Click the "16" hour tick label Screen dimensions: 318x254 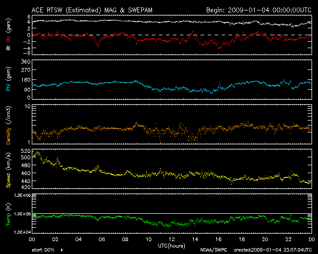tap(219, 240)
